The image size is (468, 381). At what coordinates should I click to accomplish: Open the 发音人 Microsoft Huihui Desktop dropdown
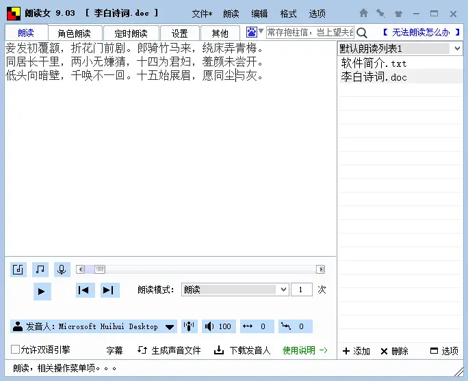coord(94,326)
